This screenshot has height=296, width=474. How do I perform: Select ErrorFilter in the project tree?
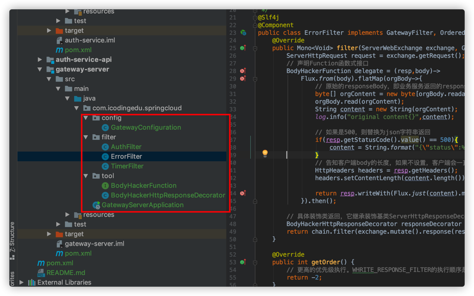[x=126, y=157]
